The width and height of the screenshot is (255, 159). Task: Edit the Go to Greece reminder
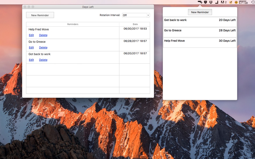(31, 48)
